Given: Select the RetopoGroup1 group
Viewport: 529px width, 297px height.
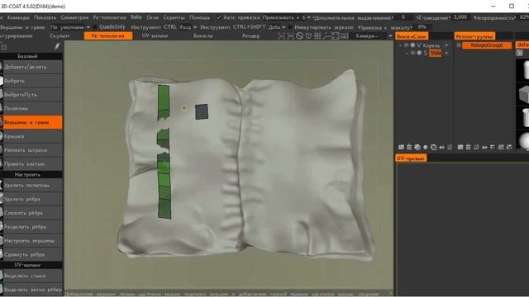Looking at the screenshot, I should 487,45.
